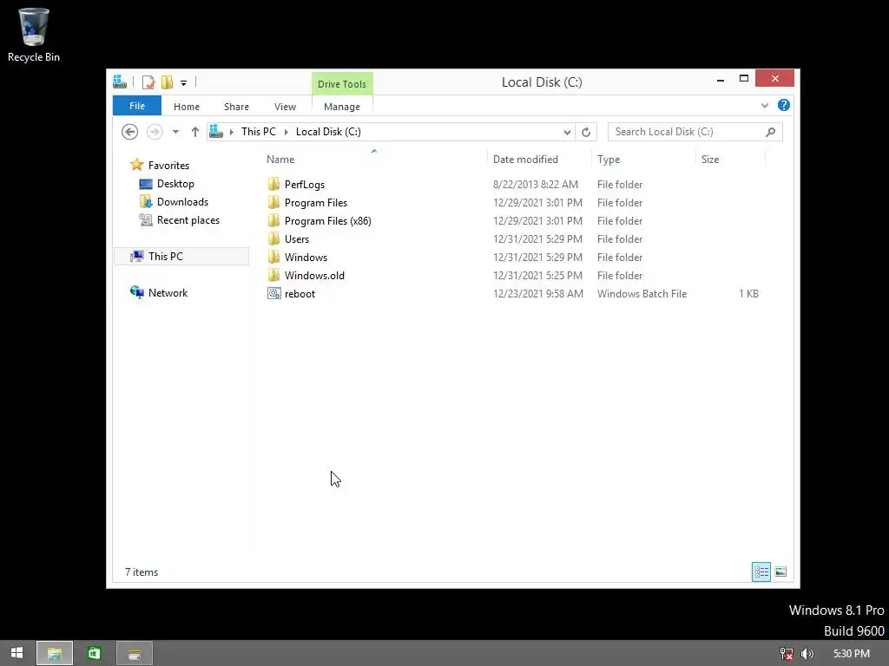Click the network tray icon

click(786, 654)
